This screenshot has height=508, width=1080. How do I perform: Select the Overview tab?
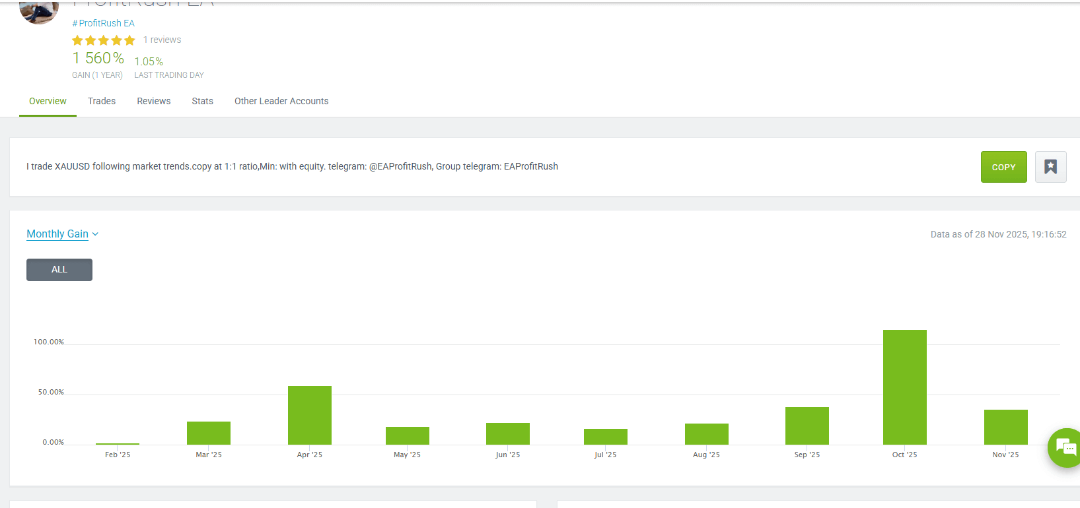[x=48, y=101]
